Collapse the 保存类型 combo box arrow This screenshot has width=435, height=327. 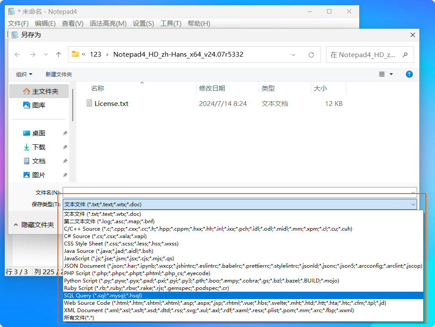click(x=413, y=204)
